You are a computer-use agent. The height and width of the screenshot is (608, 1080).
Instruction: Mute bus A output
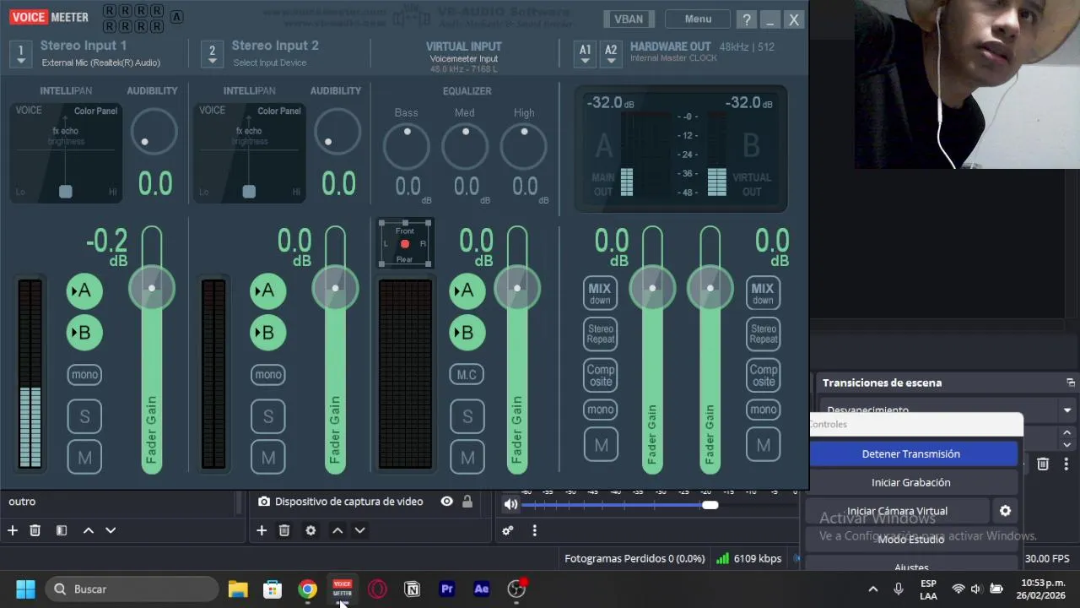(600, 445)
